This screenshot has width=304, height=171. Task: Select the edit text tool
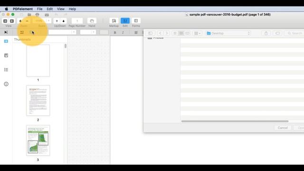(22, 32)
